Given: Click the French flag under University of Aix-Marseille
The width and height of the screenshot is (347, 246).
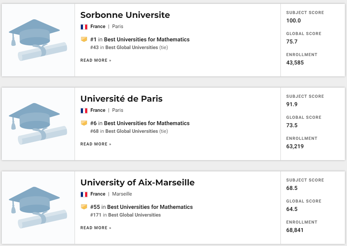Looking at the screenshot, I should [84, 194].
